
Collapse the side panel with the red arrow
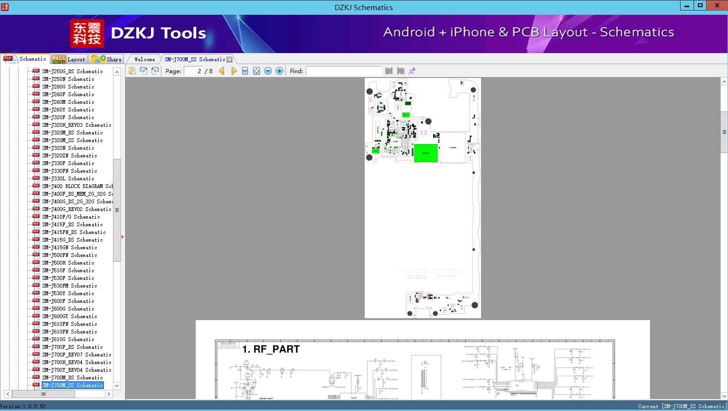[123, 237]
